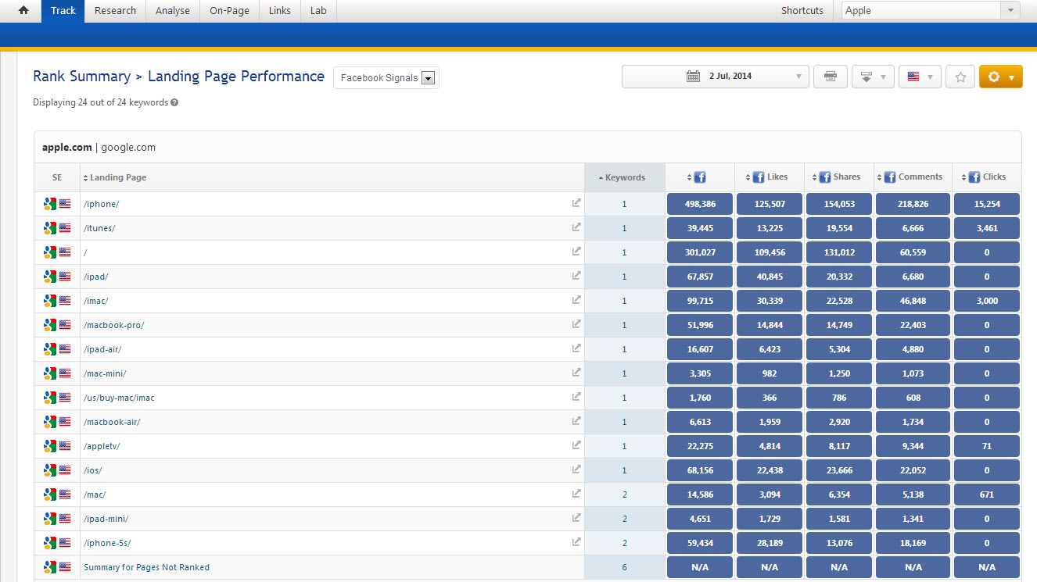The image size is (1037, 582).
Task: Open external link icon for /itunes/ row
Action: [x=576, y=227]
